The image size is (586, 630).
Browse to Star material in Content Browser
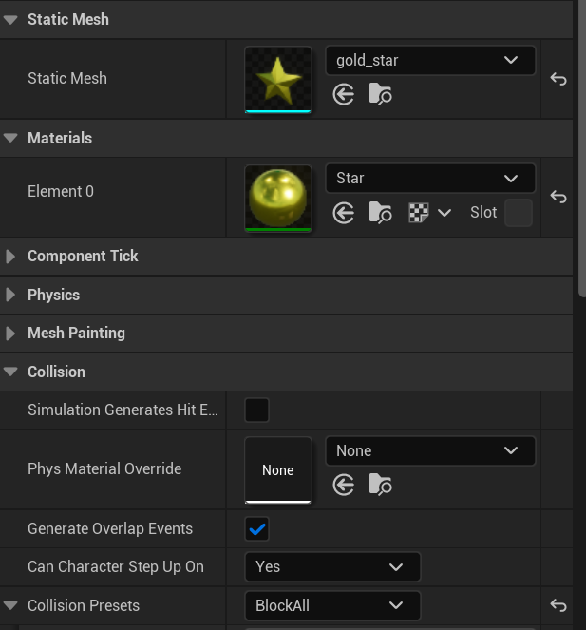coord(380,212)
